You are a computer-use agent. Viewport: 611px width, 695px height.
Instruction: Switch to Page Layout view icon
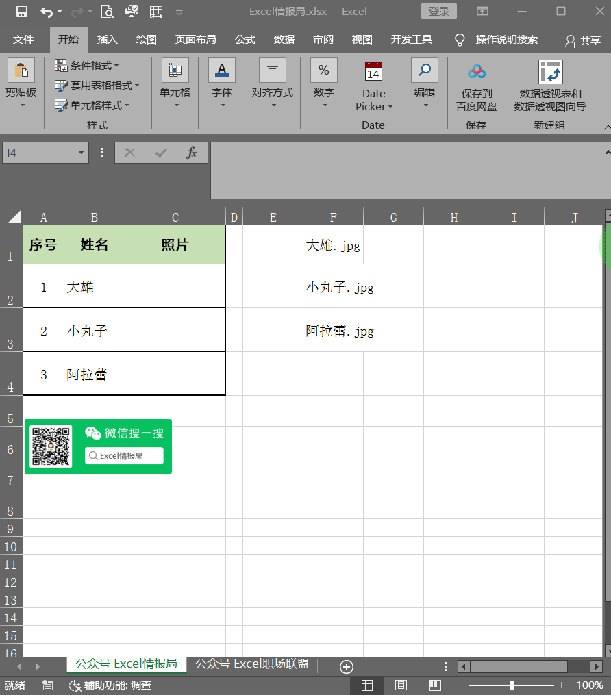[401, 685]
